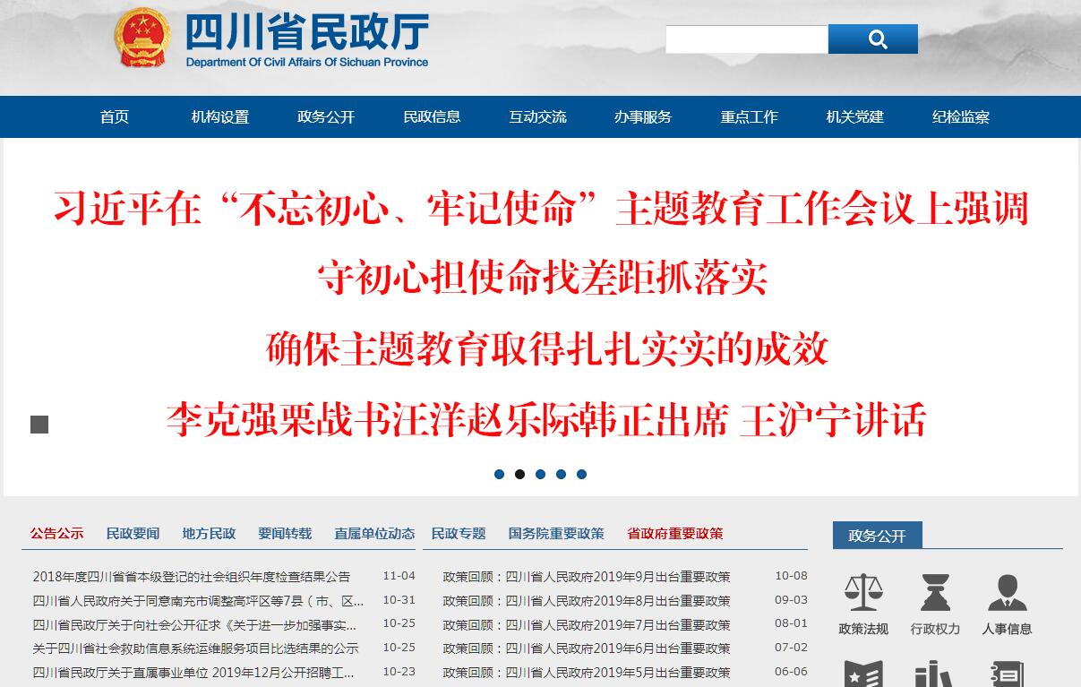Select the third carousel dot

541,475
